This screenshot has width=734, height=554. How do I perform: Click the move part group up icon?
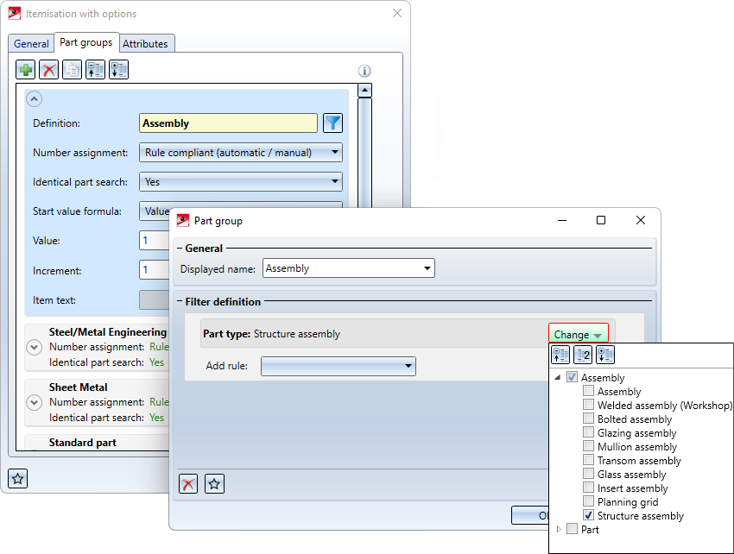click(96, 70)
